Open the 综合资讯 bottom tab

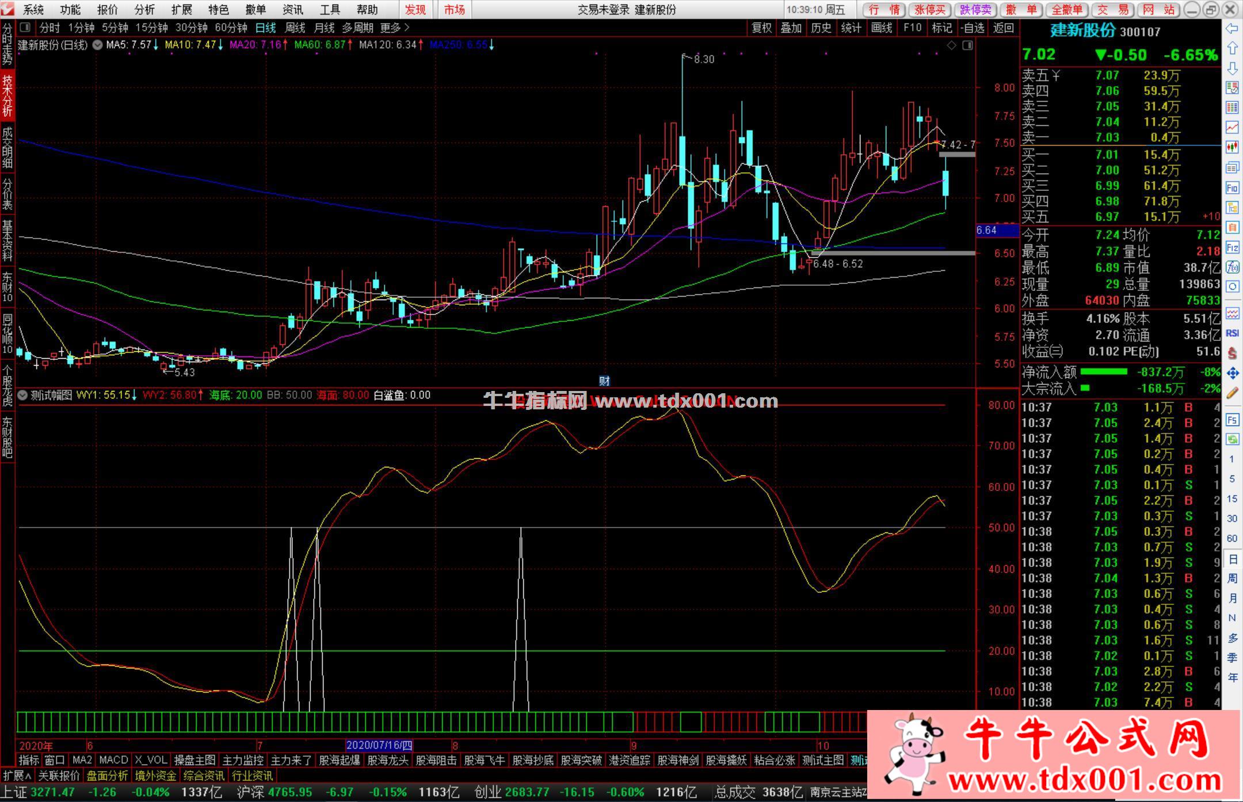[x=204, y=776]
